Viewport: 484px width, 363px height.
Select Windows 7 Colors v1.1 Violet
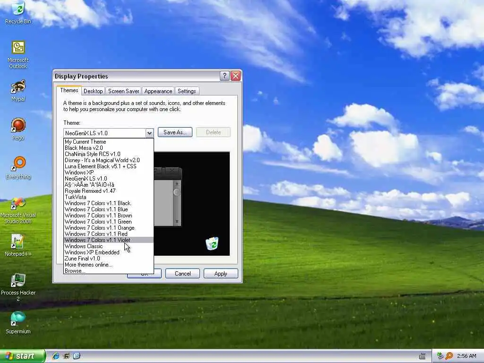109,240
